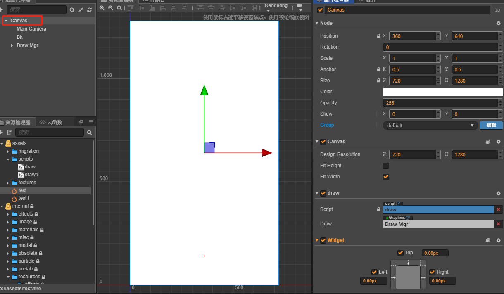Refresh the node hierarchy panel
504x294 pixels.
(x=89, y=9)
